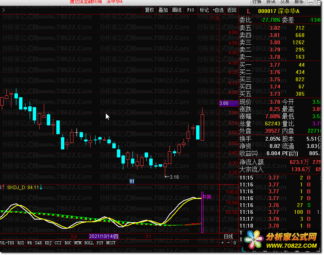Click the 复权 toolbar button

pos(149,10)
